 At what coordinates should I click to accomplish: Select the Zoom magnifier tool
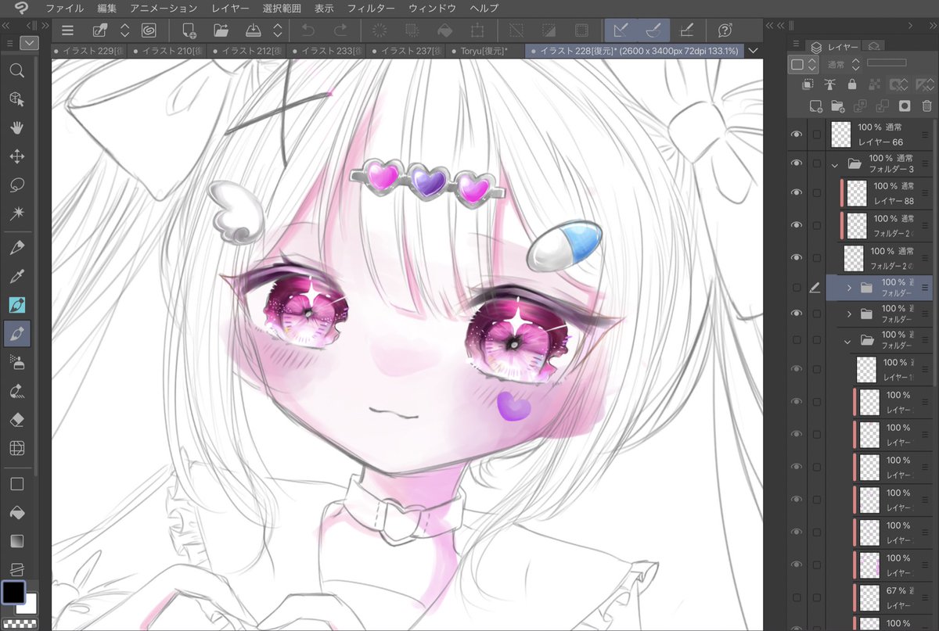coord(16,71)
